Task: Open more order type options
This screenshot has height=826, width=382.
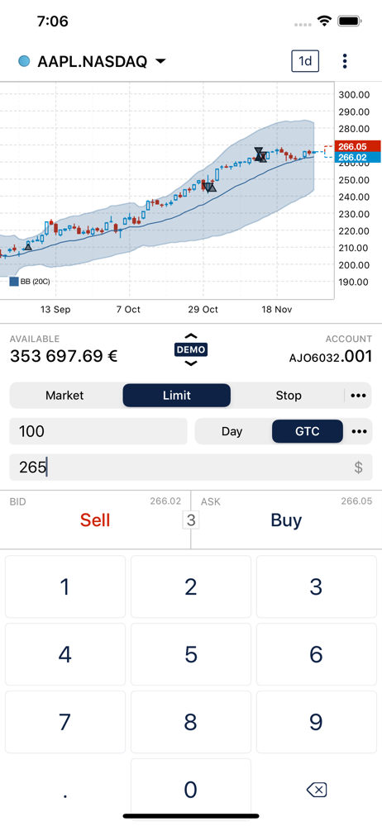Action: pos(358,395)
